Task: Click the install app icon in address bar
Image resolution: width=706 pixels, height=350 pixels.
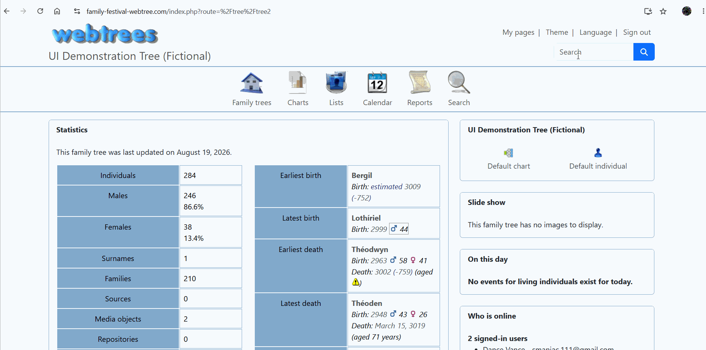Action: (x=648, y=11)
